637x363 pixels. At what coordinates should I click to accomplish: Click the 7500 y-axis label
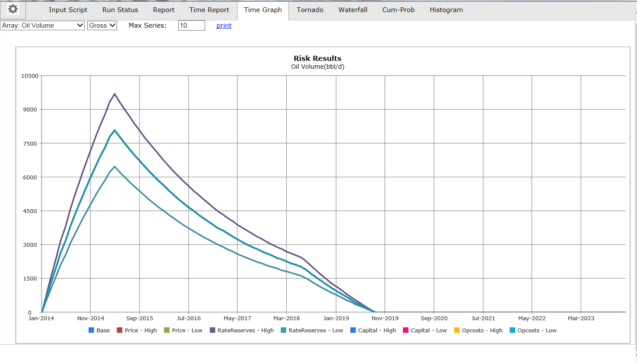30,143
